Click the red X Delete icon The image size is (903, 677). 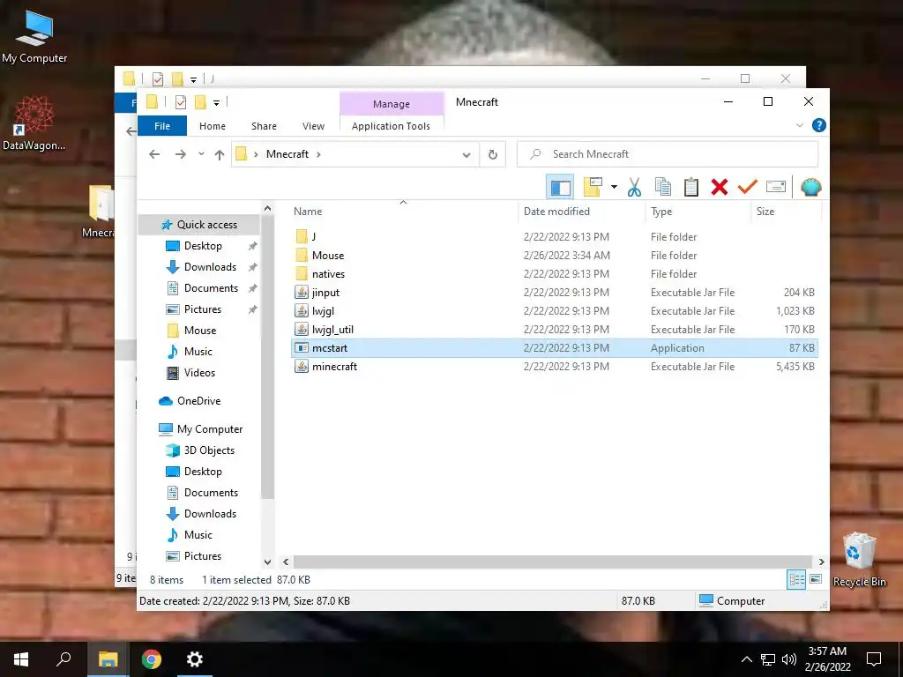(720, 187)
